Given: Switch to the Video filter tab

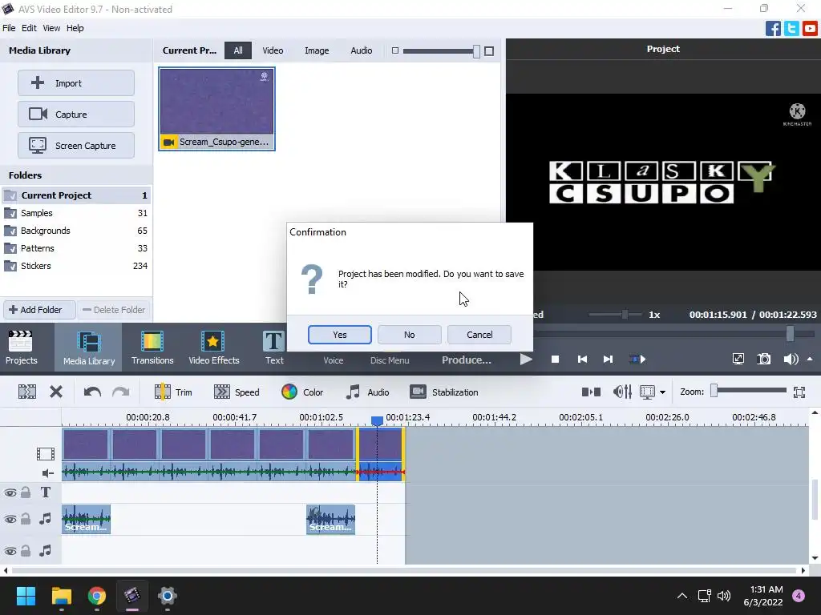Looking at the screenshot, I should pyautogui.click(x=273, y=50).
